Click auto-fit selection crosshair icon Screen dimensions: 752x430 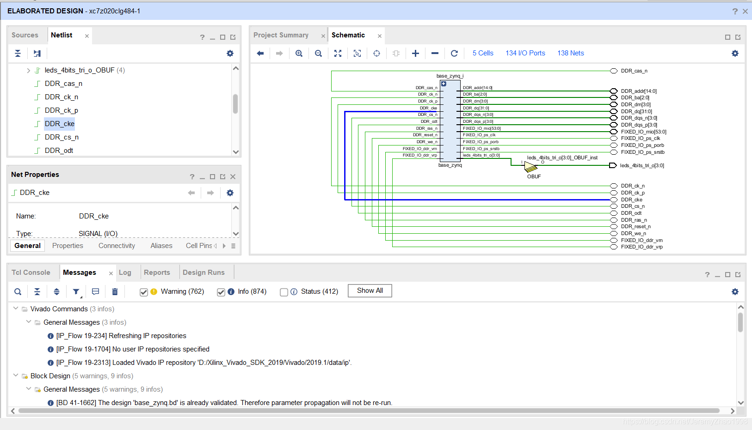(377, 54)
